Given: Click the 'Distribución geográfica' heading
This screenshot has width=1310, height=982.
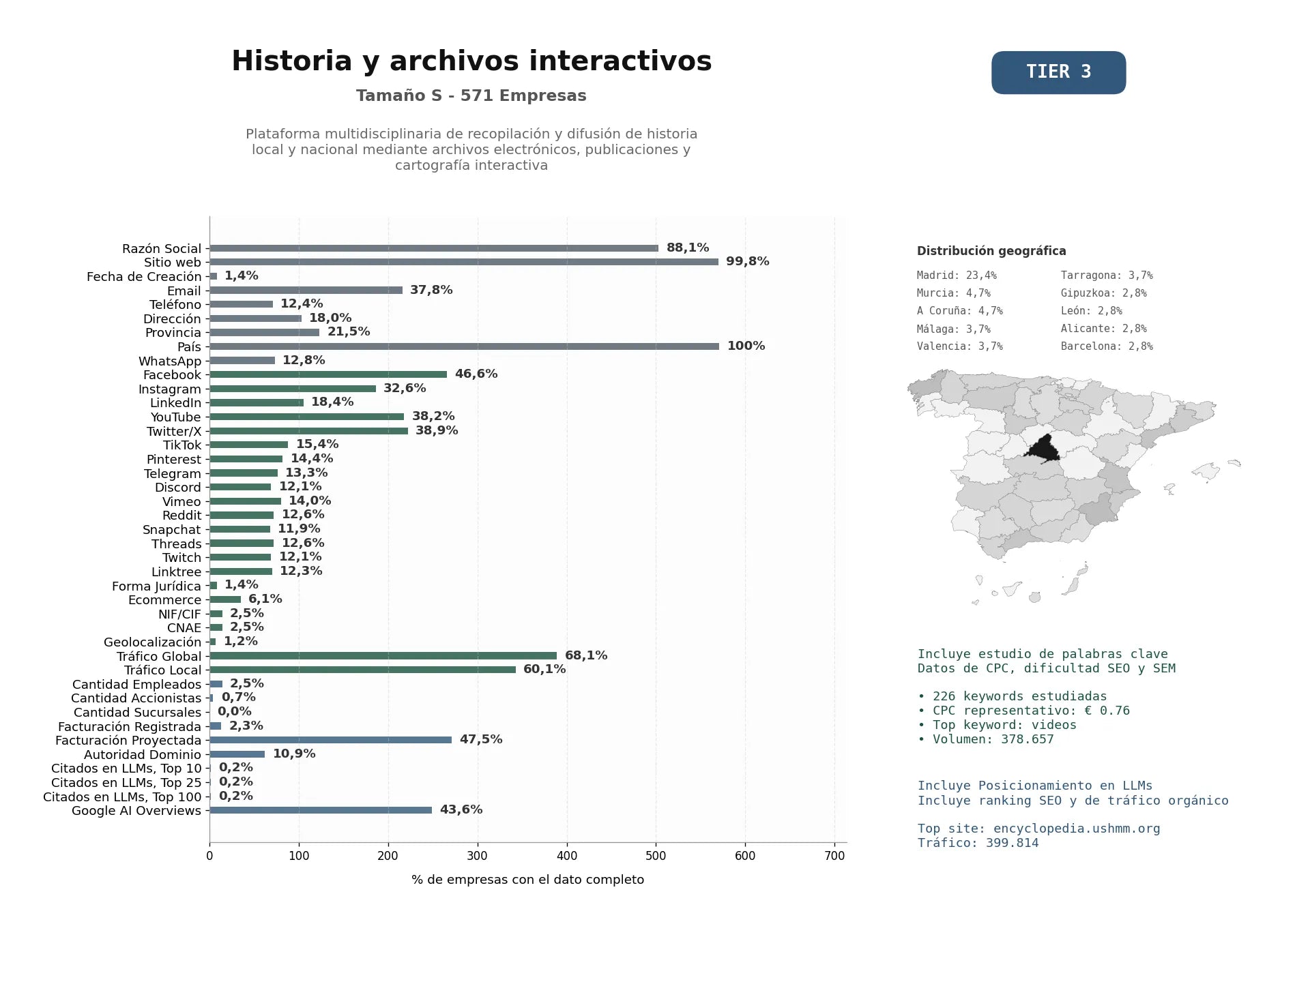Looking at the screenshot, I should point(991,251).
